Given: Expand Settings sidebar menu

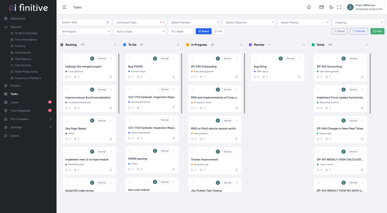Looking at the screenshot, I should (x=28, y=127).
